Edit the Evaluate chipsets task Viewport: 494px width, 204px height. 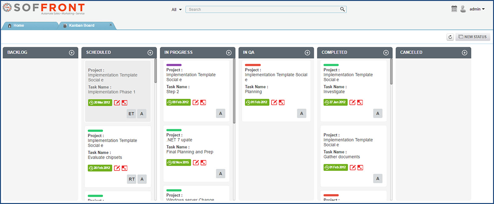(x=117, y=168)
